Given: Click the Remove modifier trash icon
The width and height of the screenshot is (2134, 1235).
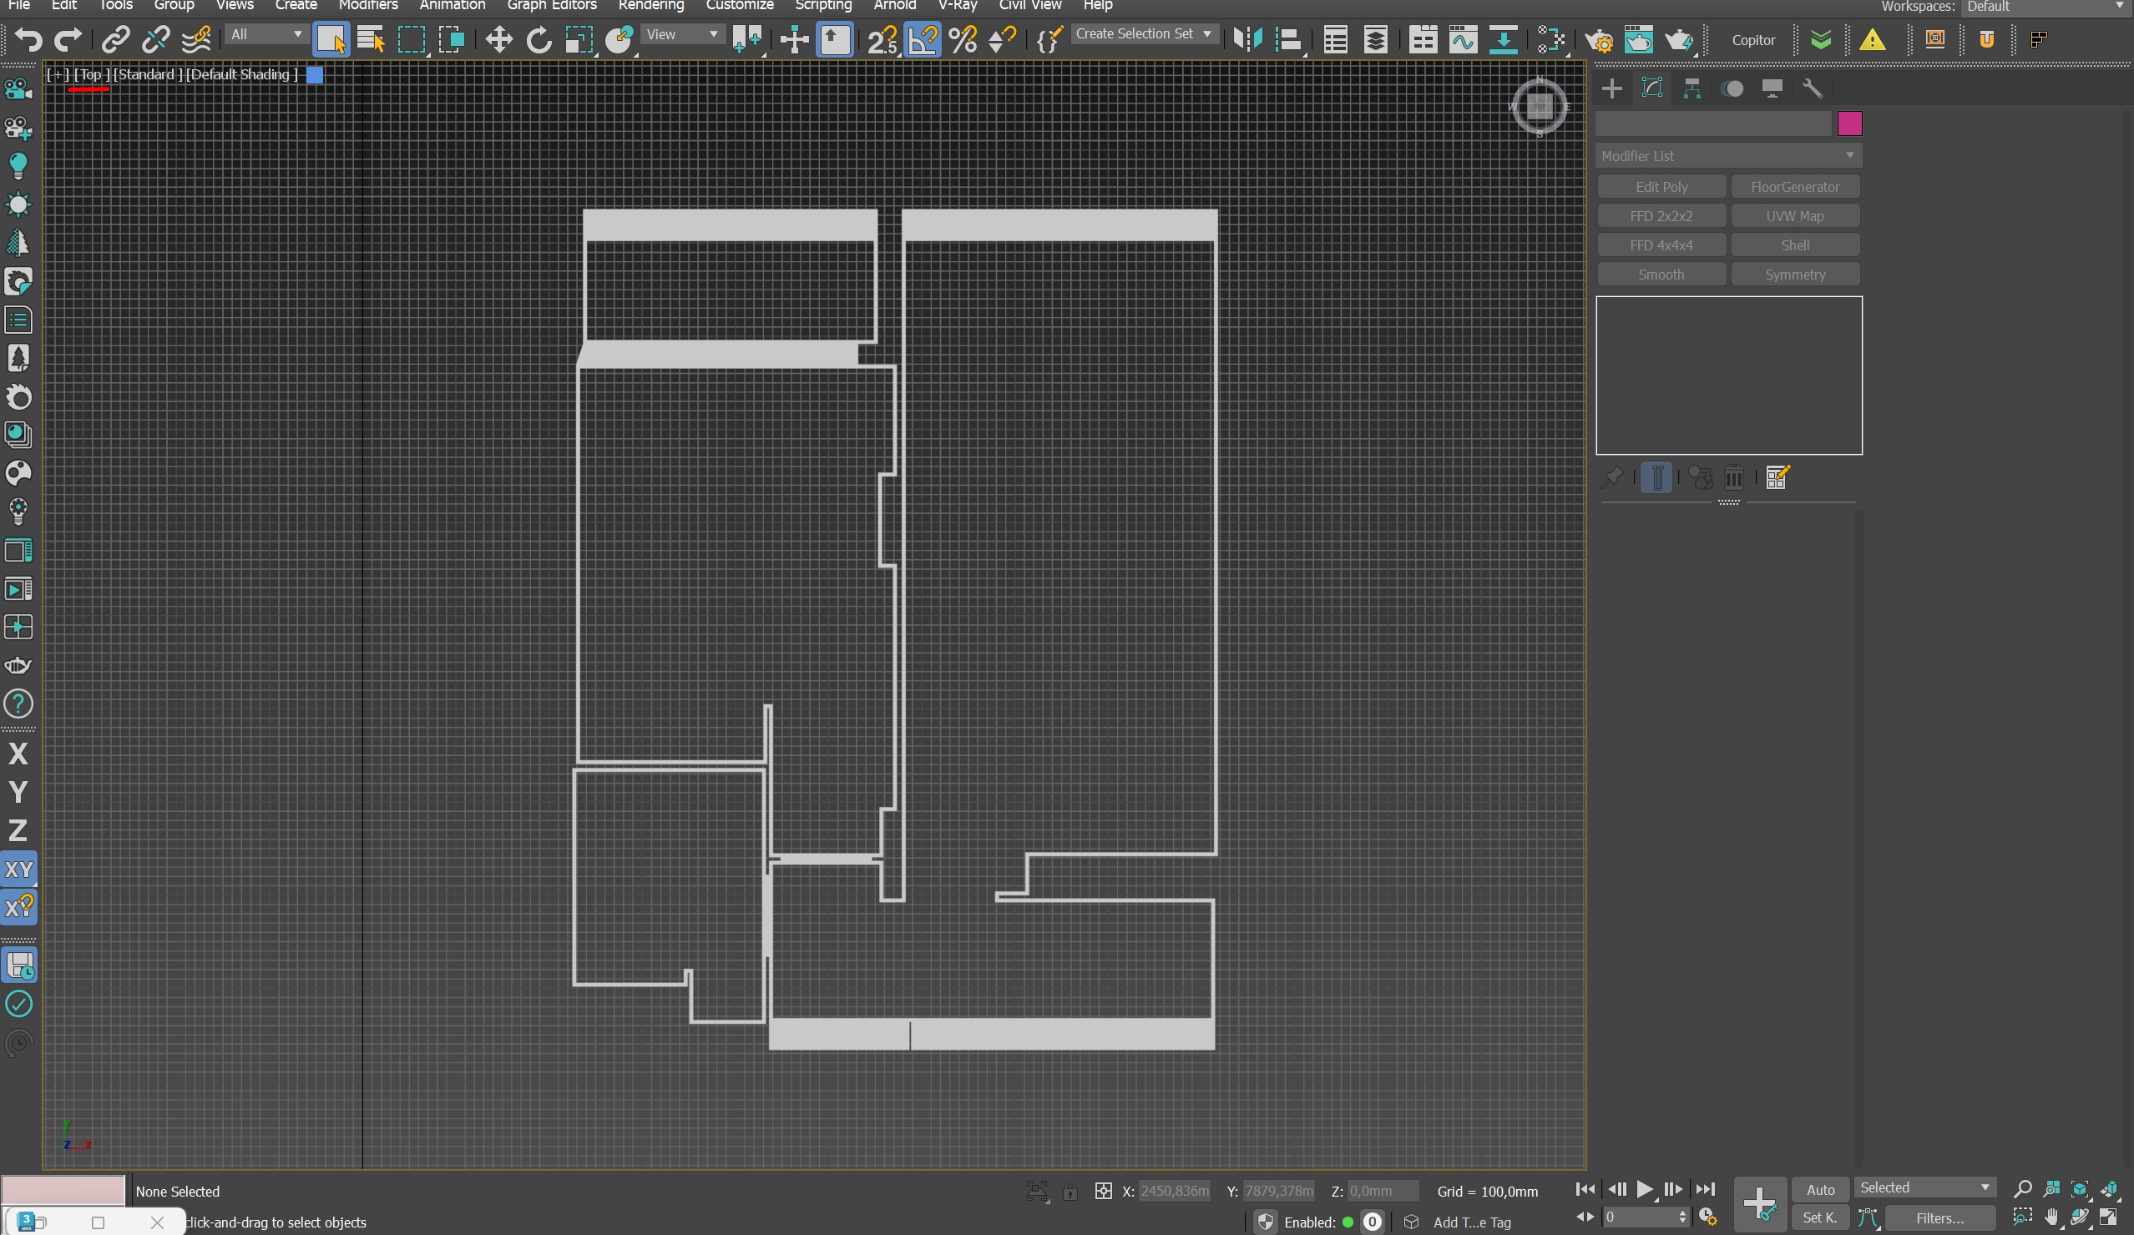Looking at the screenshot, I should point(1733,477).
